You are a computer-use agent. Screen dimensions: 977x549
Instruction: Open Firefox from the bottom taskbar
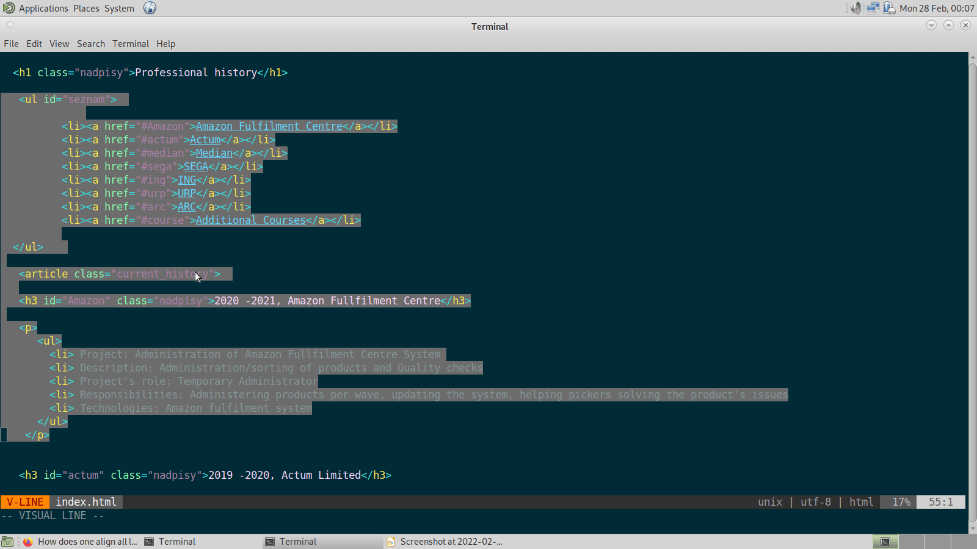coord(27,542)
